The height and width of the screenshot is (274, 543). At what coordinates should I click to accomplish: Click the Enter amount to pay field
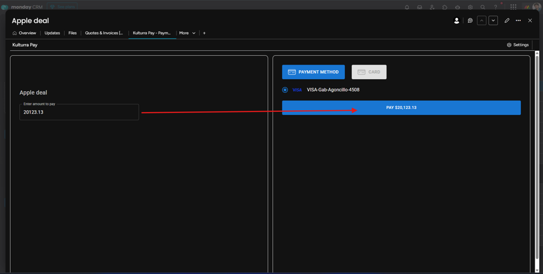[x=79, y=112]
